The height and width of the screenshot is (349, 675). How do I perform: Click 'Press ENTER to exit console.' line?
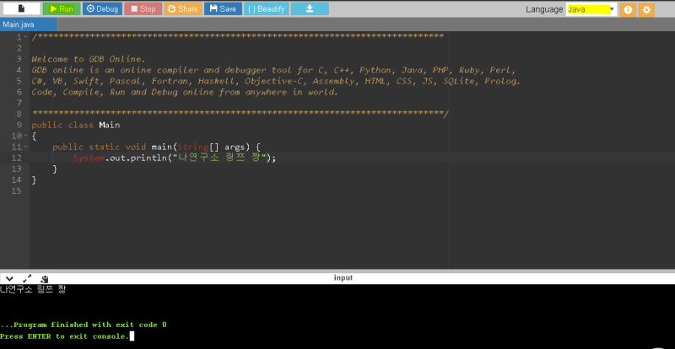65,336
